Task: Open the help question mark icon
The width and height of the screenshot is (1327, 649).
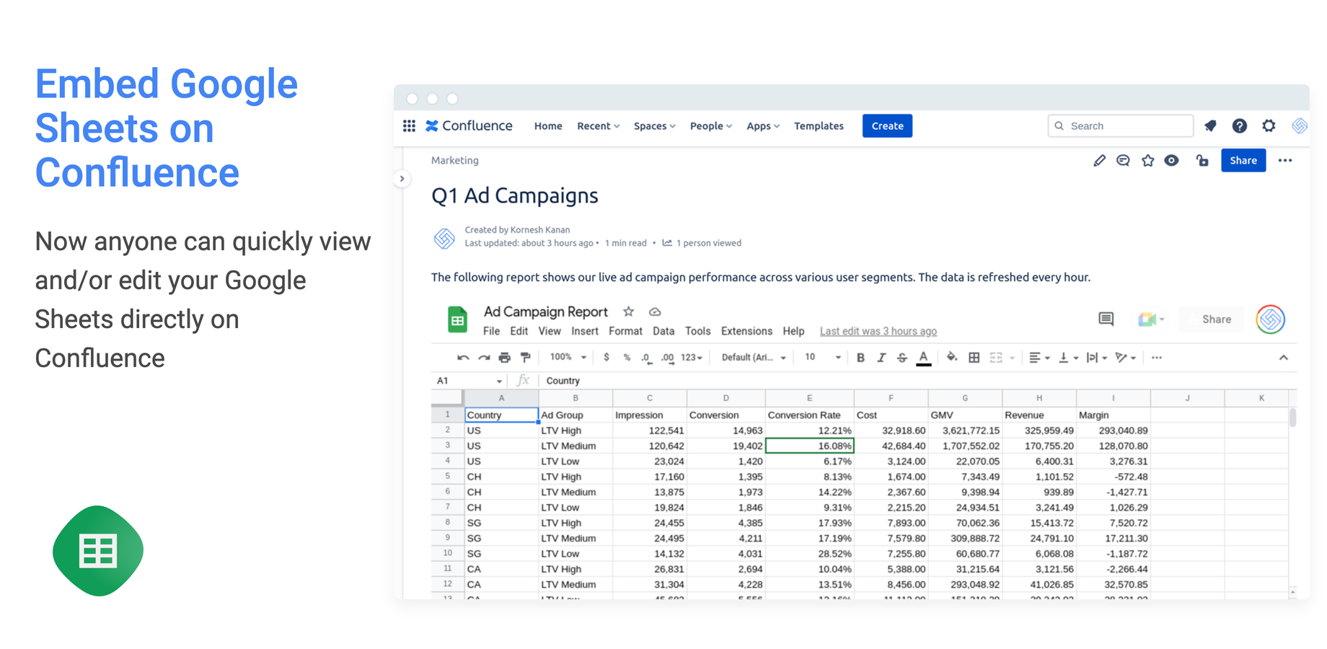Action: click(x=1239, y=126)
